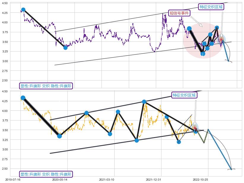Select the highest mid-chart blue peak marker in lower chart

(x=144, y=102)
